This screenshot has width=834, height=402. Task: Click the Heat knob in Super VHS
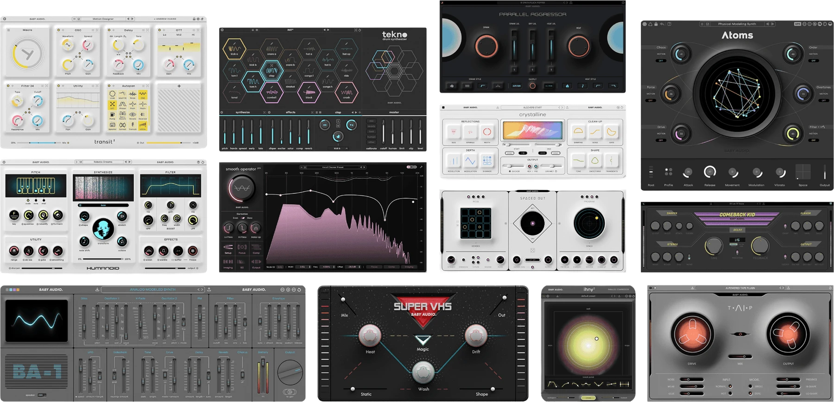(x=370, y=335)
